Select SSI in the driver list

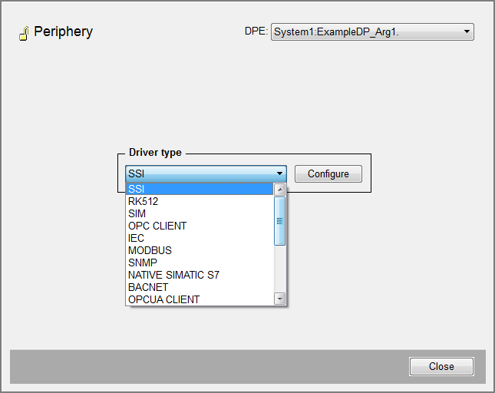pos(200,189)
